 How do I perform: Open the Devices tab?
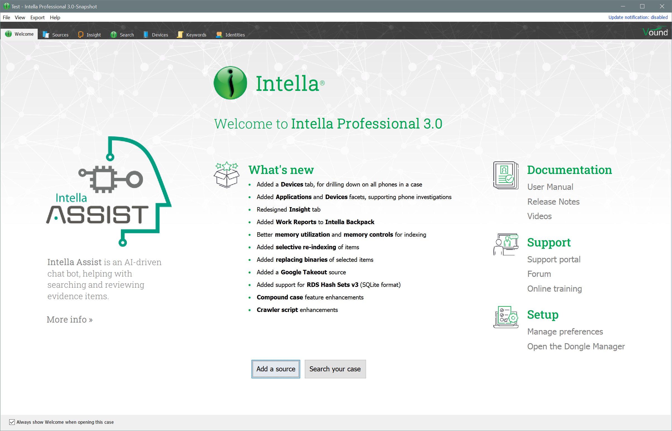(x=156, y=35)
